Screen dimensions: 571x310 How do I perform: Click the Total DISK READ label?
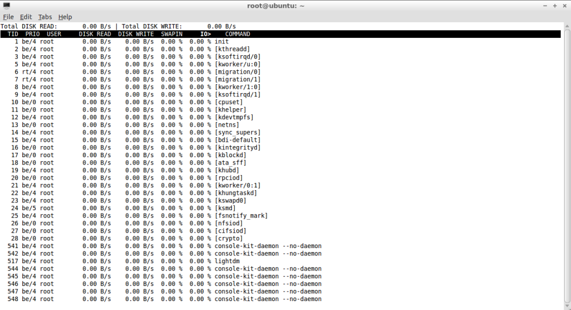(29, 26)
